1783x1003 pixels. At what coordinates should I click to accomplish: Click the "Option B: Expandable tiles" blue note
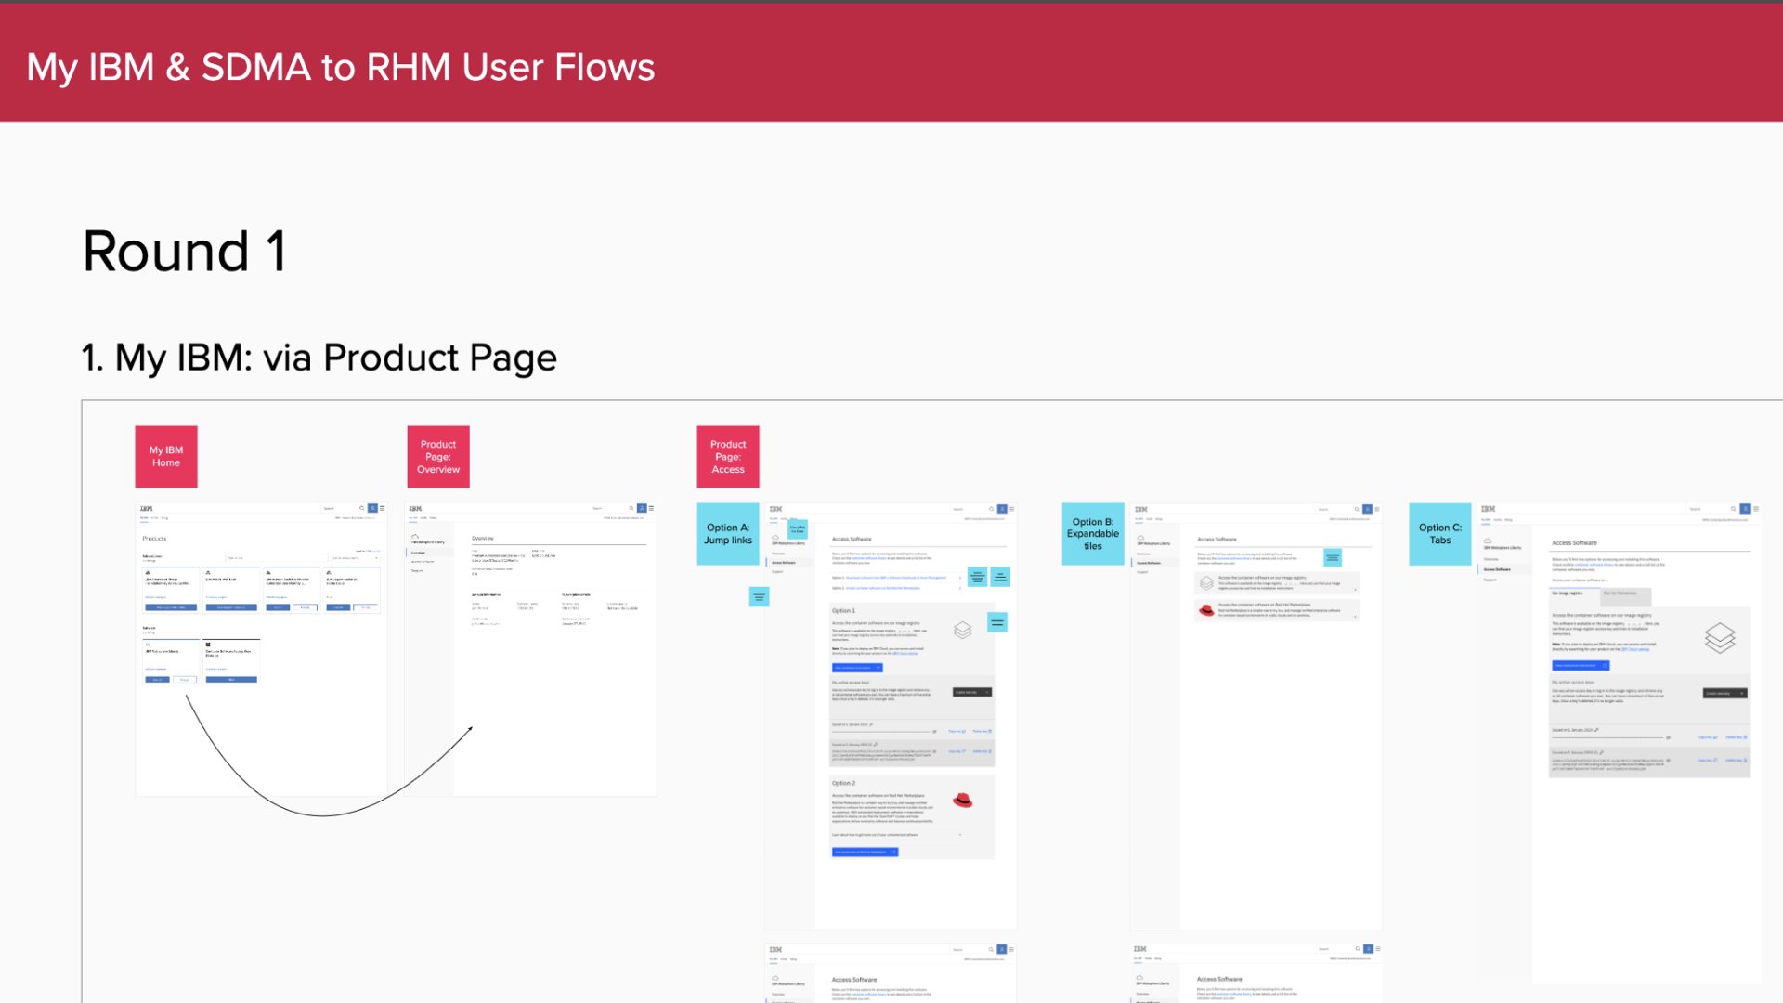click(x=1093, y=534)
